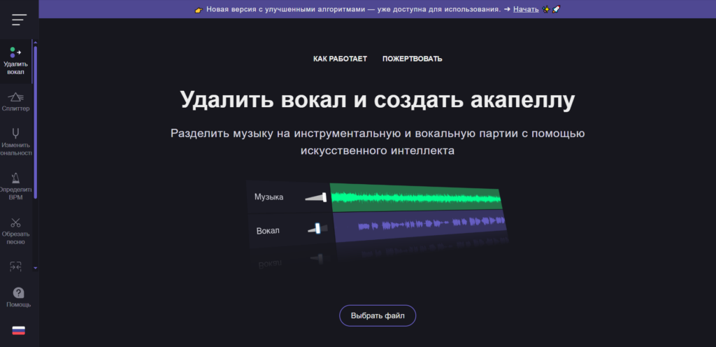The image size is (716, 347).
Task: Click the Выбрать файл button
Action: tap(378, 316)
